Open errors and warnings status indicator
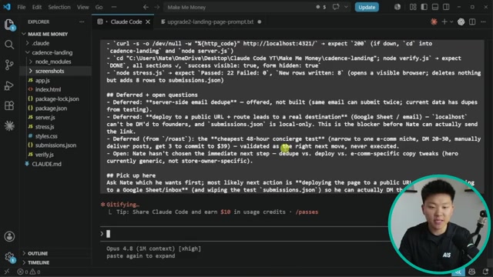Image resolution: width=493 pixels, height=277 pixels. point(29,272)
